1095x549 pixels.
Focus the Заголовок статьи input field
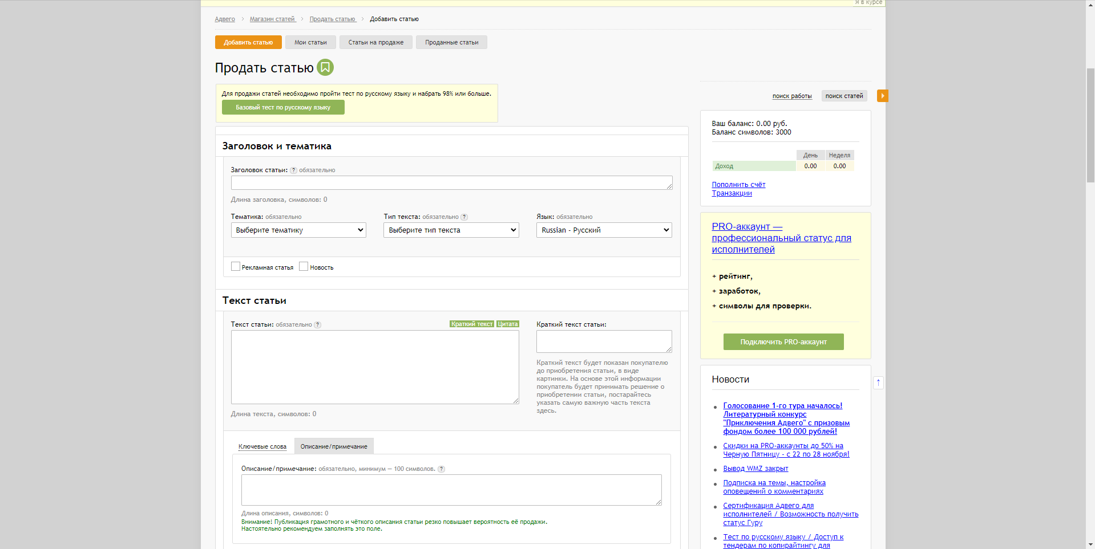click(x=452, y=182)
